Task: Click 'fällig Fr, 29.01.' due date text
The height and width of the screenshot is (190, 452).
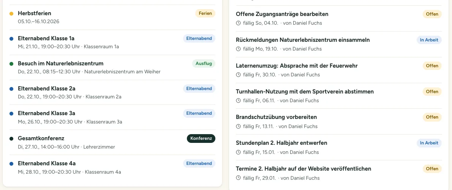Action: tap(259, 178)
